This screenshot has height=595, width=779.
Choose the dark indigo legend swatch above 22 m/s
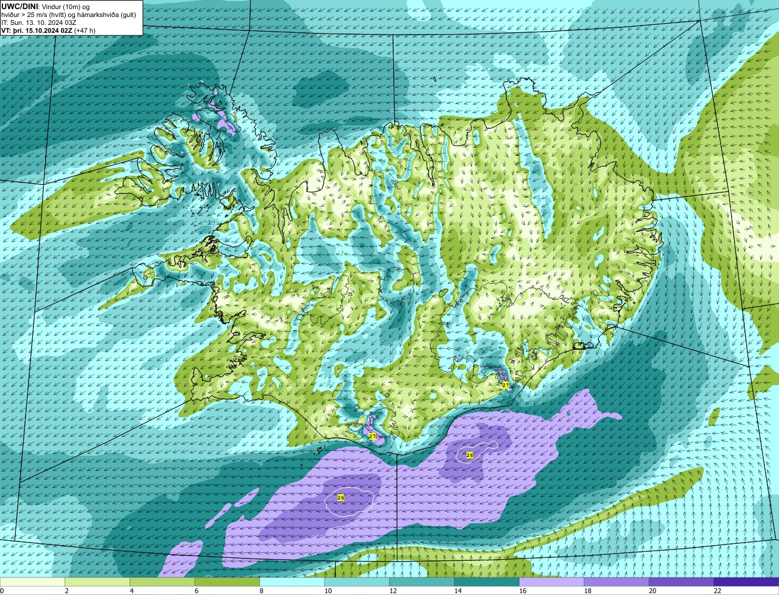[x=747, y=582]
